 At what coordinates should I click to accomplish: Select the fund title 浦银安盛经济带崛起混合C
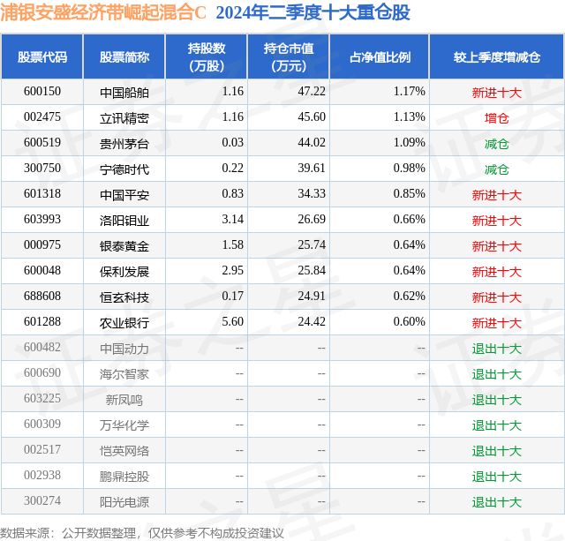(103, 12)
